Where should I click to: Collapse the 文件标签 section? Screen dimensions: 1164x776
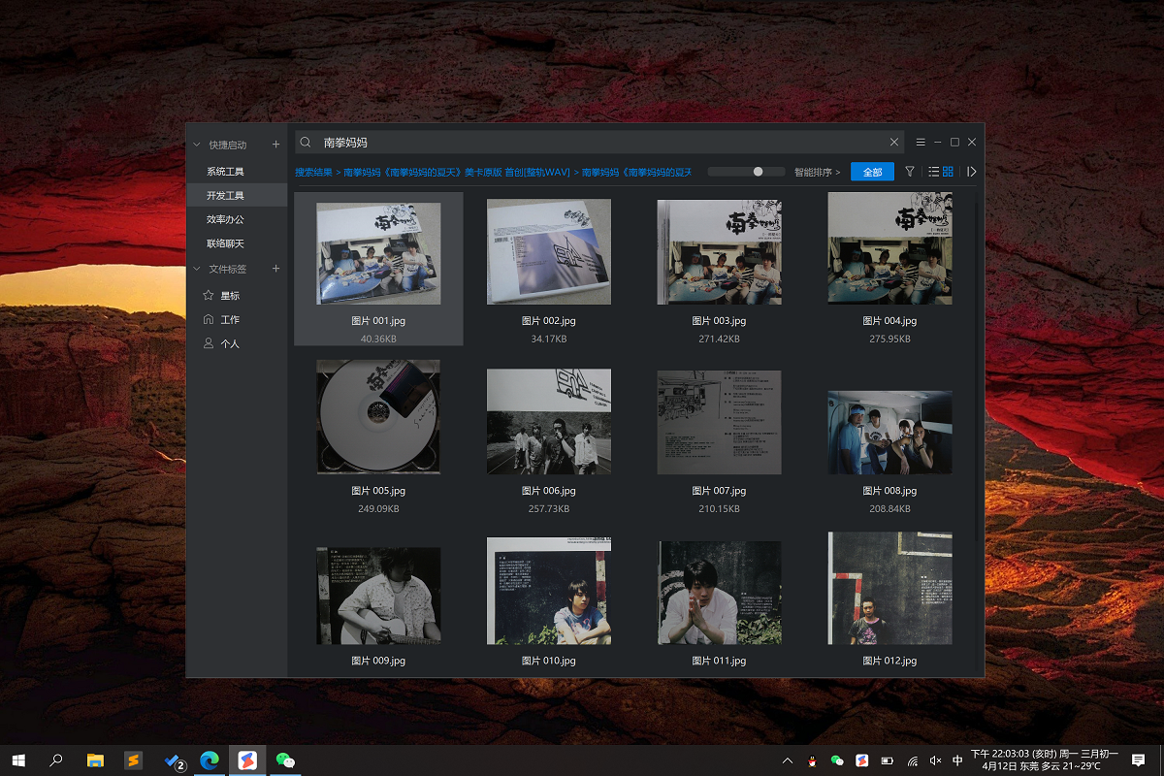196,270
